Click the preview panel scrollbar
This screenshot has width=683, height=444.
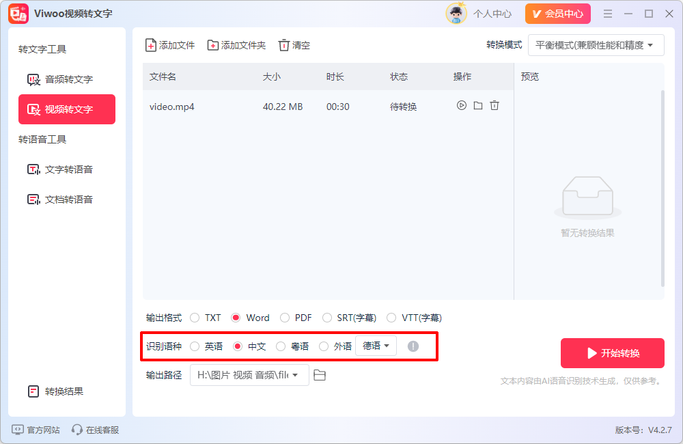663,189
